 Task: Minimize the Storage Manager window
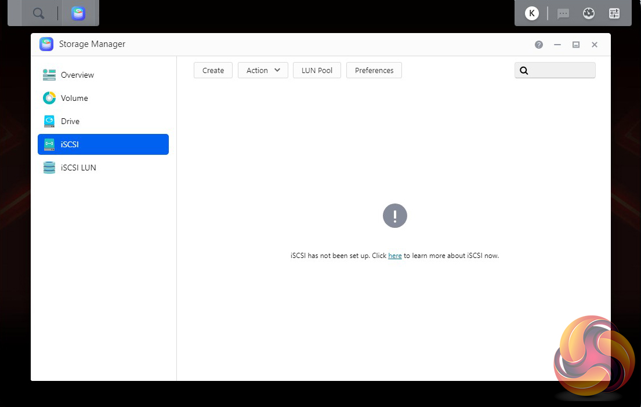coord(557,45)
